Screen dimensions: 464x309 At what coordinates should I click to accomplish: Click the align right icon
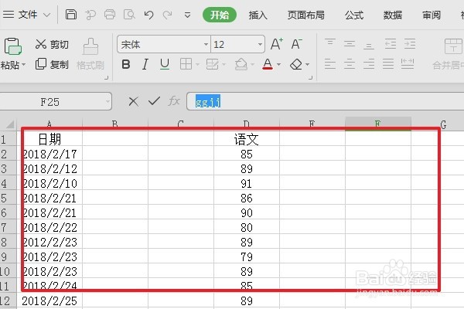[x=369, y=64]
